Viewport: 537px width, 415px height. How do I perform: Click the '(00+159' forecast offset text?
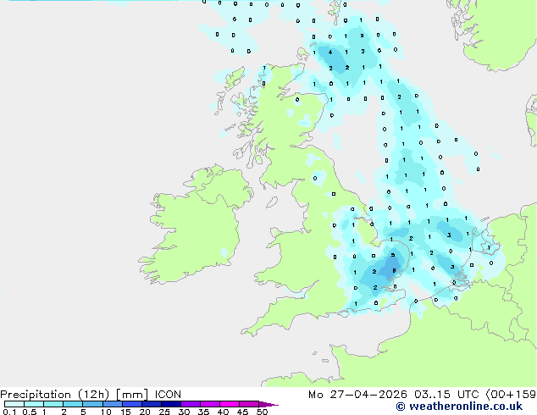511,395
